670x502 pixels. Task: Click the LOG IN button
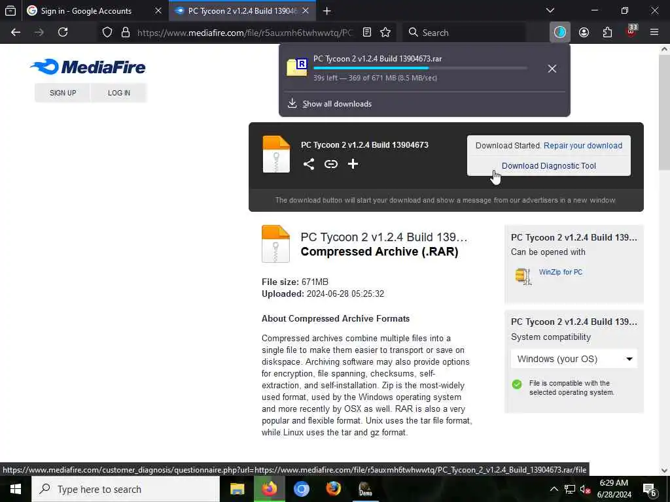[119, 93]
